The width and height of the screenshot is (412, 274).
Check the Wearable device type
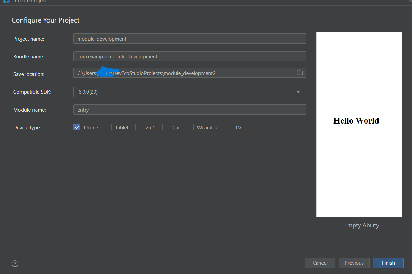(190, 127)
